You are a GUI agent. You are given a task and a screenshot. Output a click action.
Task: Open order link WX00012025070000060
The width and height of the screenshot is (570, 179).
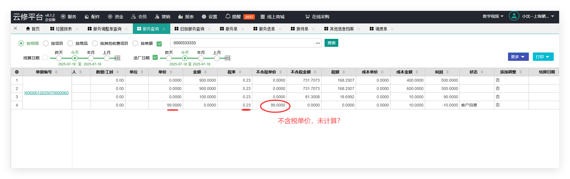pyautogui.click(x=46, y=93)
